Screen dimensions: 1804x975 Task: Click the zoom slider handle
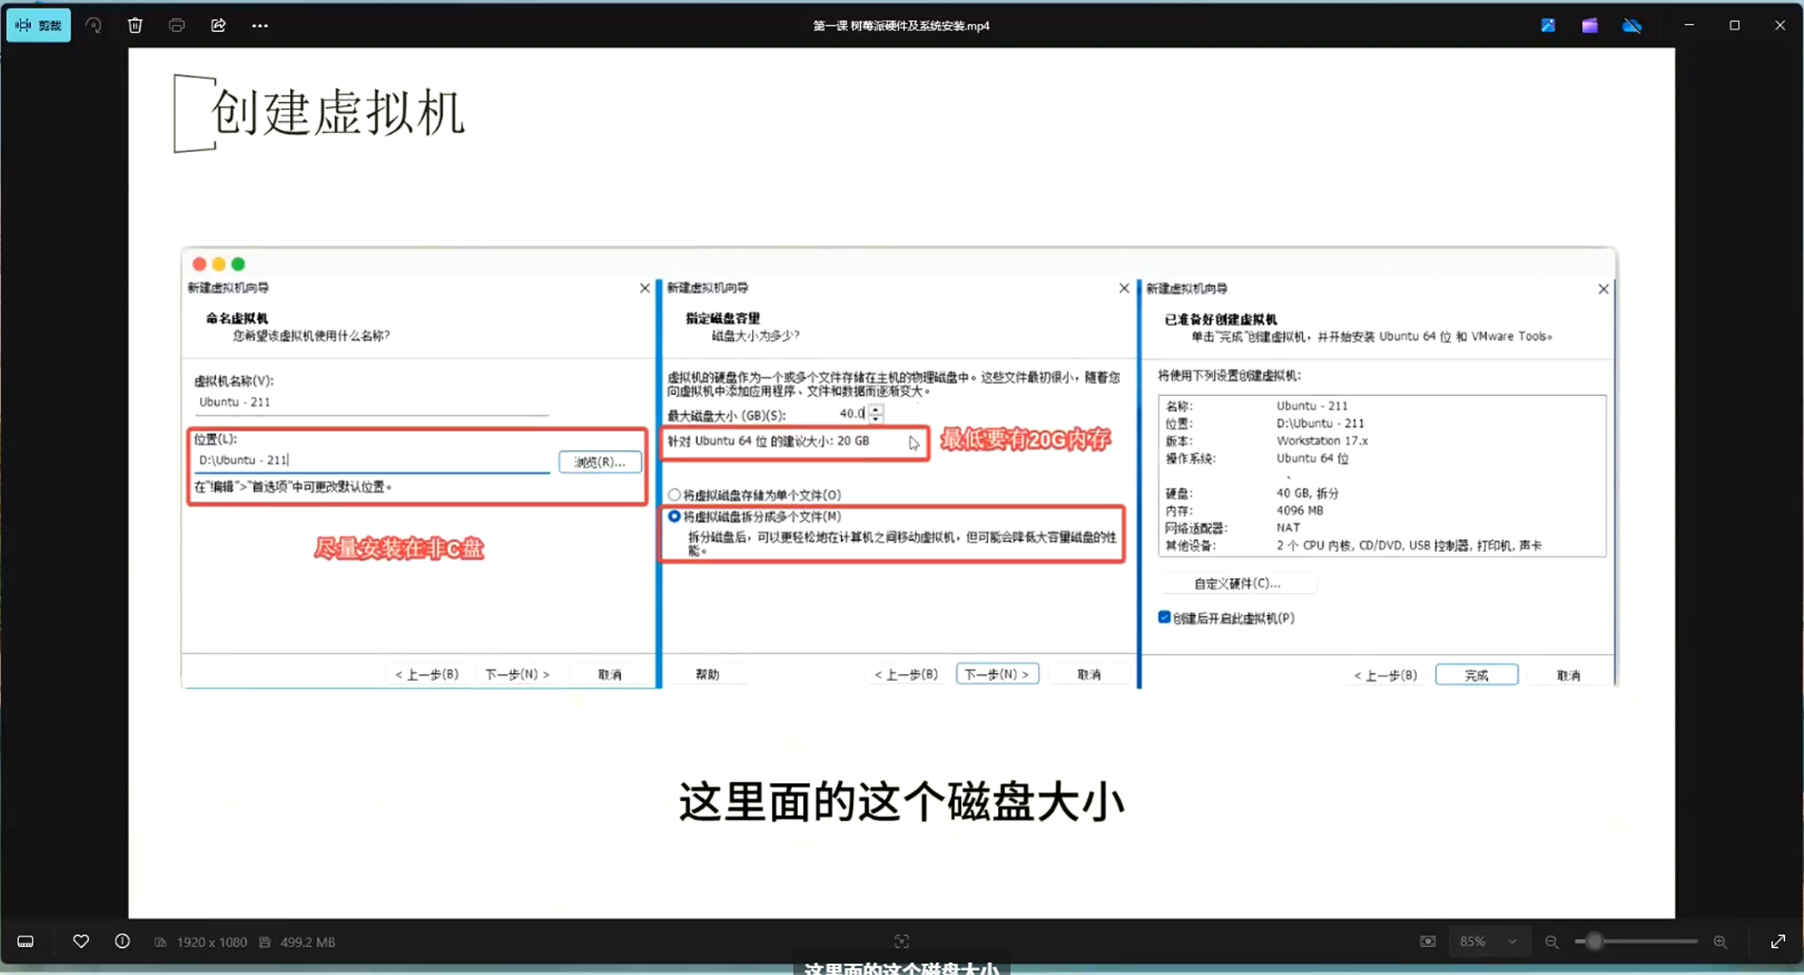(x=1594, y=942)
